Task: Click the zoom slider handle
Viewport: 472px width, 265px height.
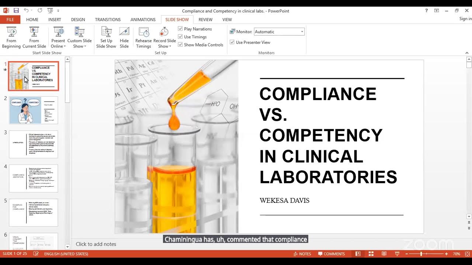Action: tap(421, 254)
